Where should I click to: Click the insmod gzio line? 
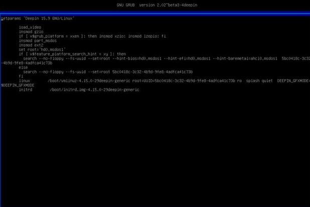tap(31, 32)
